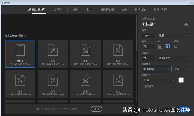Viewport: 194px width, 116px height.
Task: Open the 移动设备 tab
Action: point(140,9)
